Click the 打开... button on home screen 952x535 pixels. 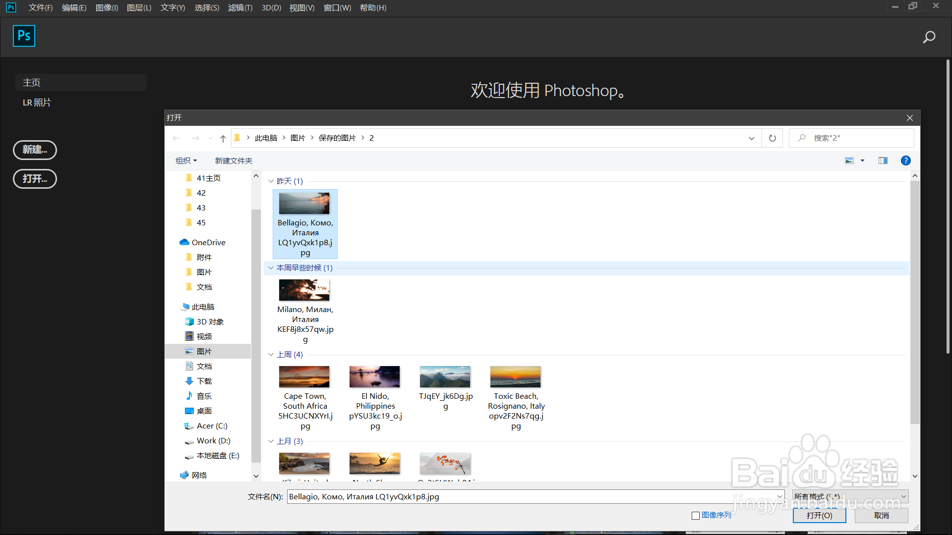click(35, 178)
